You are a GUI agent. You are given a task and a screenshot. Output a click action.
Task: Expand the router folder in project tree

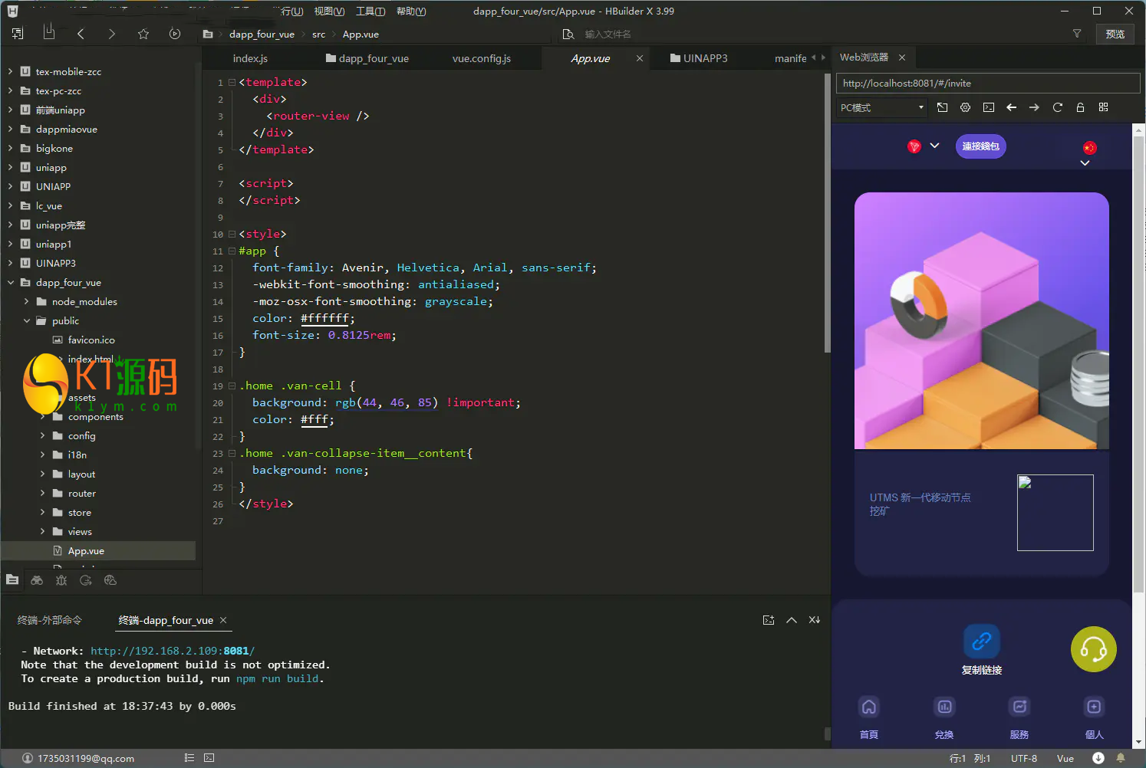tap(42, 494)
